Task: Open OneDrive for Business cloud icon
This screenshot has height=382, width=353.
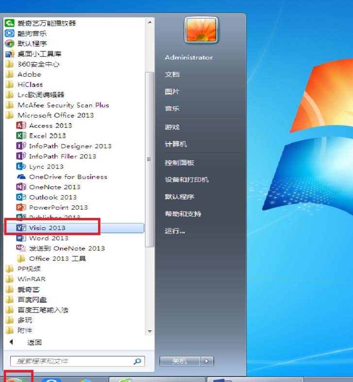Action: click(x=21, y=177)
